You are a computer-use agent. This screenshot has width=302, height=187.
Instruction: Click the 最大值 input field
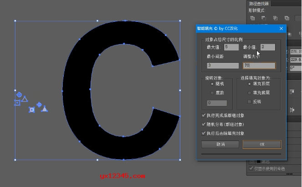231,47
